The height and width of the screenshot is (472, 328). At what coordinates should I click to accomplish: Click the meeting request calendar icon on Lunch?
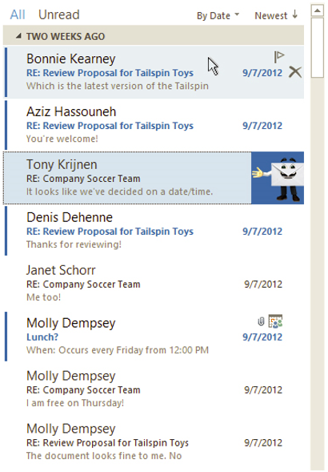[x=275, y=321]
